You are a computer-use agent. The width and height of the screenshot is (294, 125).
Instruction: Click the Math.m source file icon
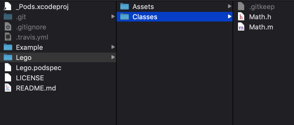click(241, 27)
